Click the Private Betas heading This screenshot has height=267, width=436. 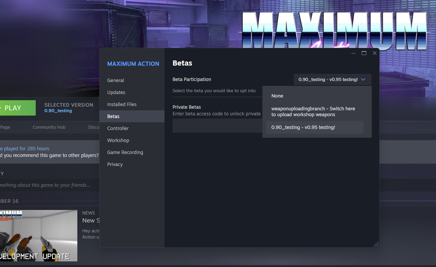click(187, 107)
